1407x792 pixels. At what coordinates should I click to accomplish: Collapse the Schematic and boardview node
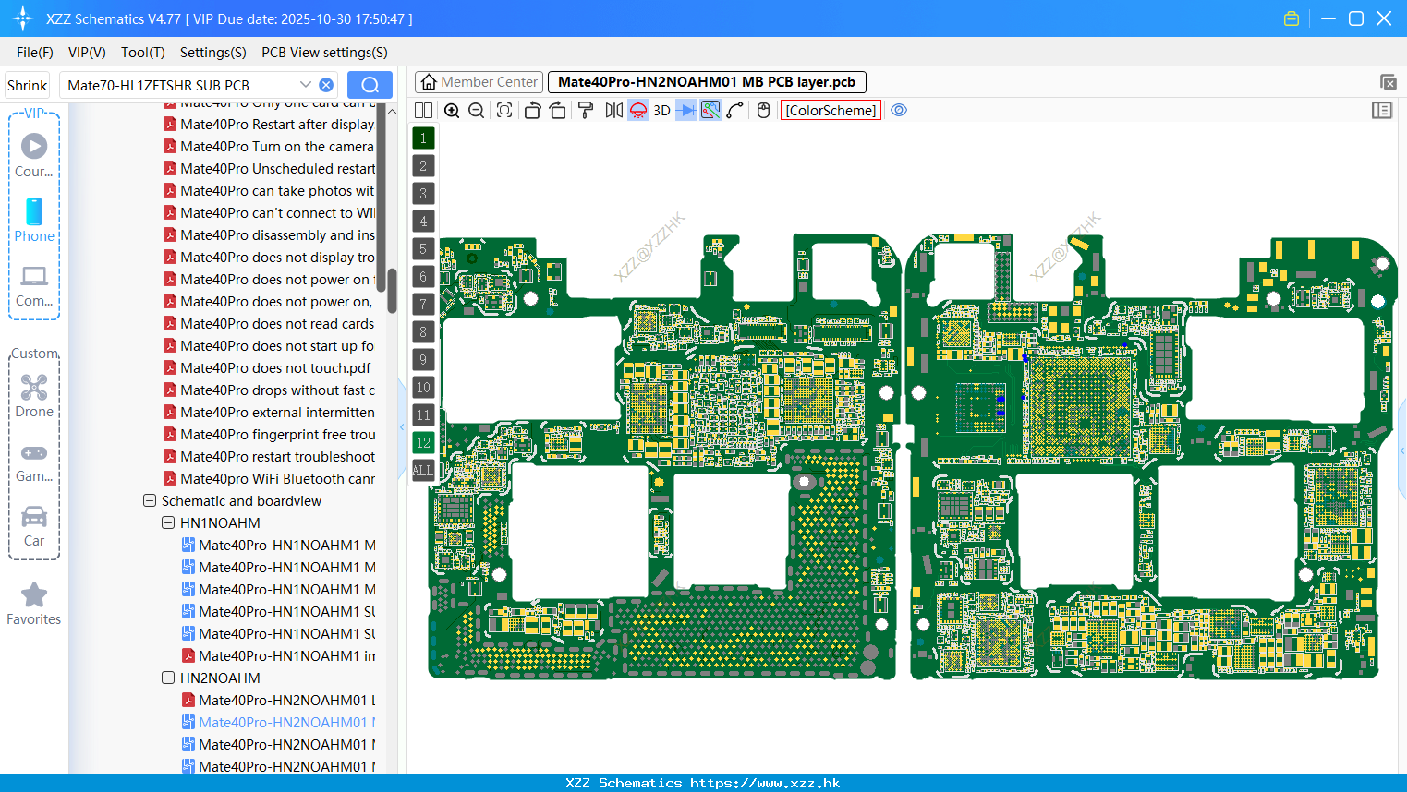(x=150, y=501)
